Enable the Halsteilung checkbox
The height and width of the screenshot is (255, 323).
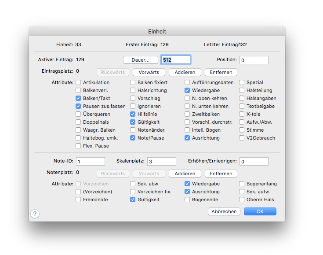coord(242,90)
